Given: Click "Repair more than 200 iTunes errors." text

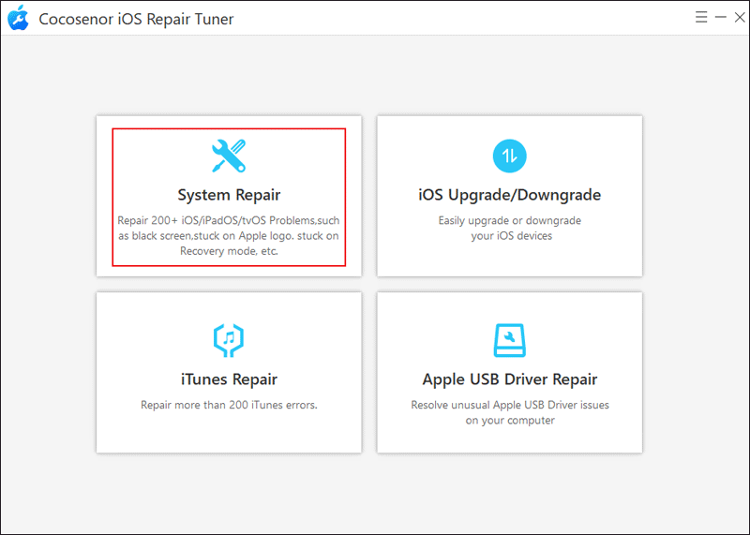Looking at the screenshot, I should (229, 405).
